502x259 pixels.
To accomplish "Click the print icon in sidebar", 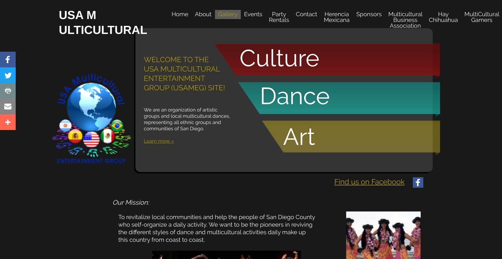I will pyautogui.click(x=8, y=91).
